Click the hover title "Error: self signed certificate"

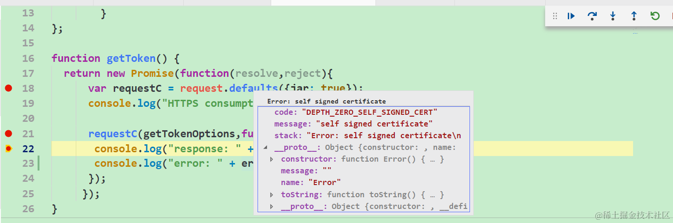tap(326, 101)
